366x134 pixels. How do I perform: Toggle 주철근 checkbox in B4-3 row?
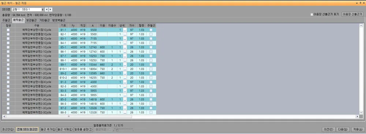pyautogui.click(x=151, y=95)
